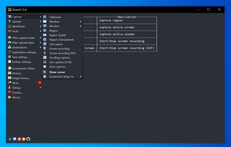231x147 pixels.
Task: Open Scrolling capture... dialog
Action: click(62, 58)
